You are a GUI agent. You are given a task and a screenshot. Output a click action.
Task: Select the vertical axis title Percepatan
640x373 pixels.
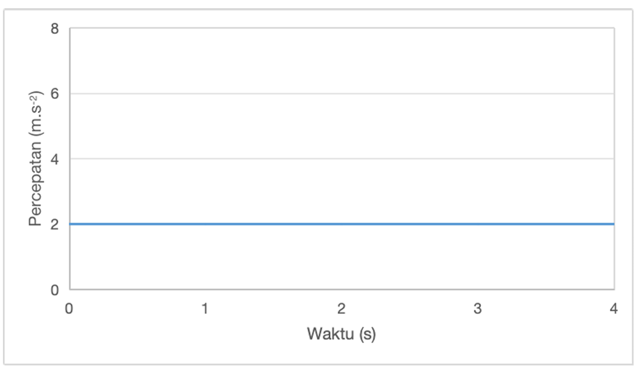tap(36, 159)
